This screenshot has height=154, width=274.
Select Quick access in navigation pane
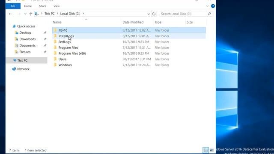pyautogui.click(x=26, y=26)
